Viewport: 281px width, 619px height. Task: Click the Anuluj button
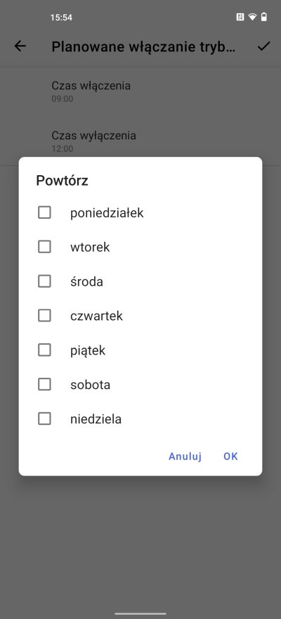point(185,457)
